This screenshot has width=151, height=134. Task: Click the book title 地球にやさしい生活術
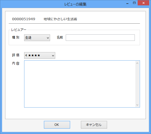(x=60, y=19)
